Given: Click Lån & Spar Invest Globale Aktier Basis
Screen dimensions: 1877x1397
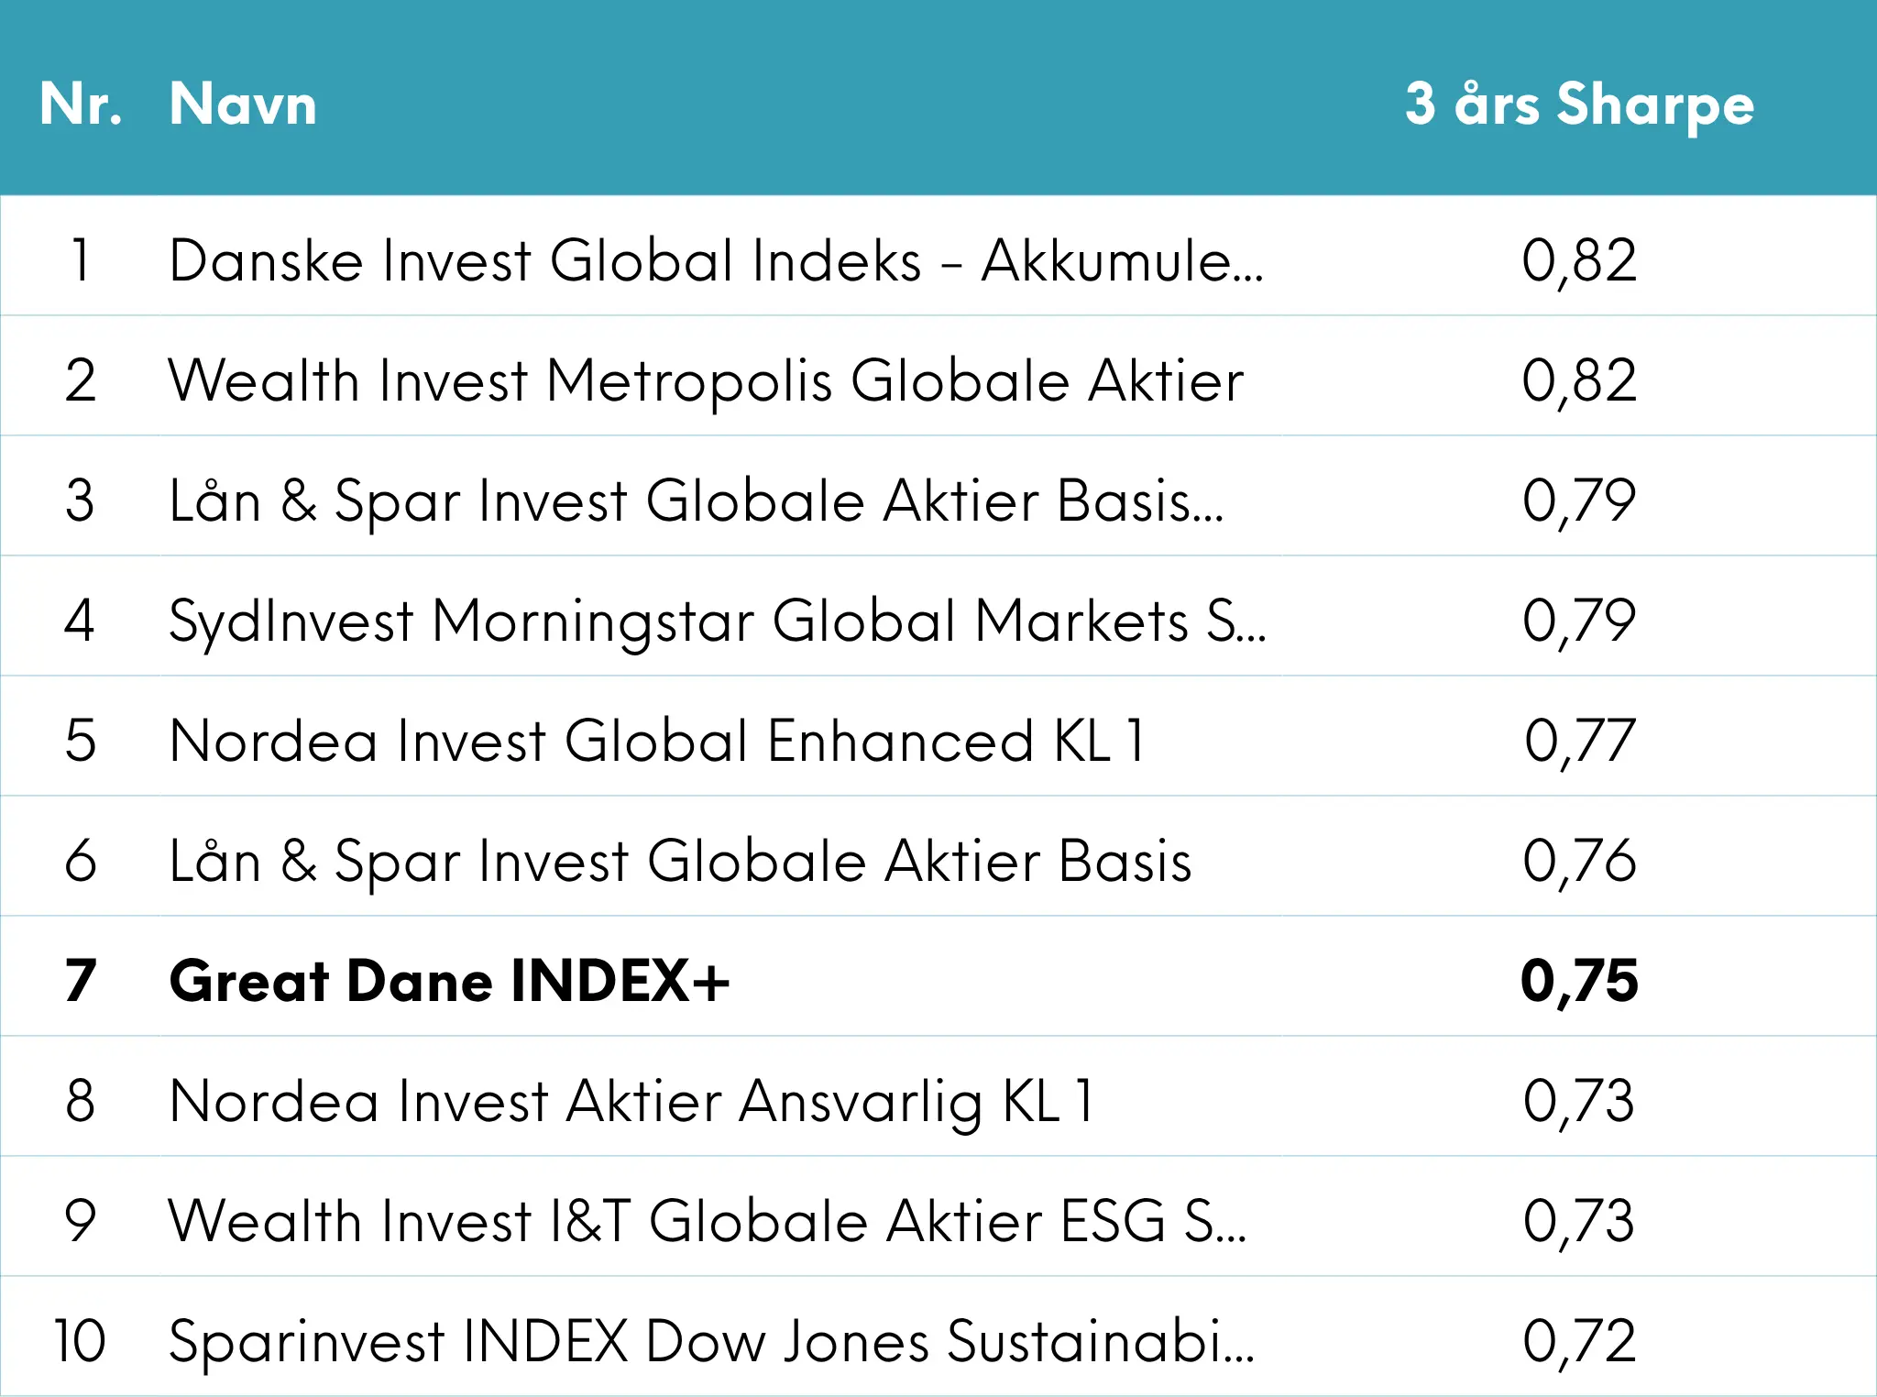Looking at the screenshot, I should (681, 861).
